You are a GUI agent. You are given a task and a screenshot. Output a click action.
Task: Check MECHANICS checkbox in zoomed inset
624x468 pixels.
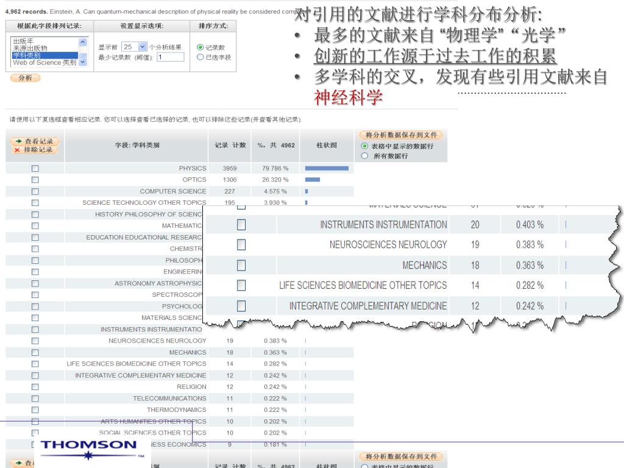click(241, 266)
